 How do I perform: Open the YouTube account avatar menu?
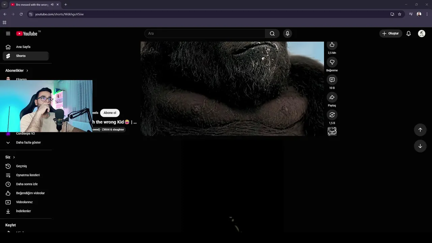click(422, 33)
